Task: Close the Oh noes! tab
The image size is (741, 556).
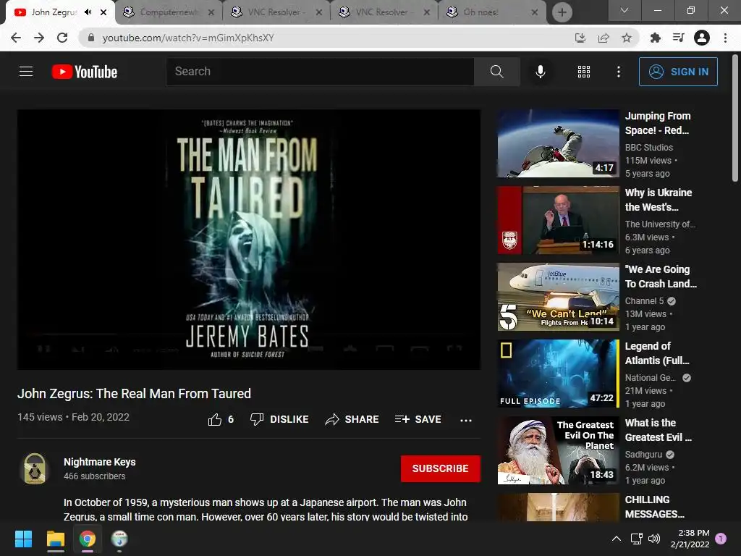Action: coord(535,12)
